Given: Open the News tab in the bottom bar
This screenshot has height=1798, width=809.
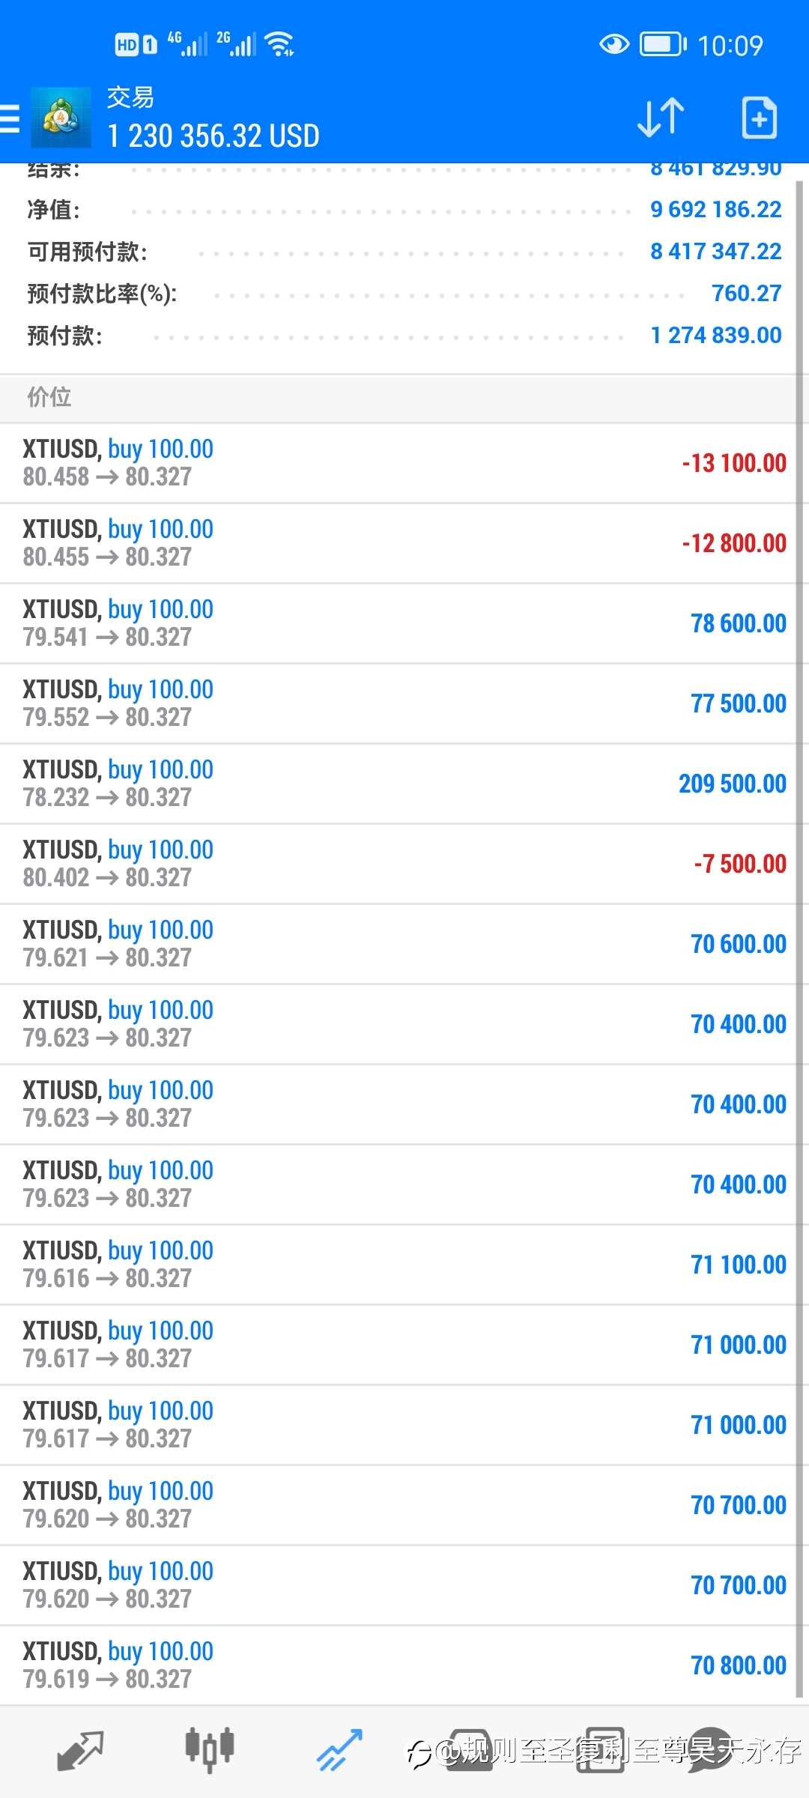Looking at the screenshot, I should (600, 1751).
